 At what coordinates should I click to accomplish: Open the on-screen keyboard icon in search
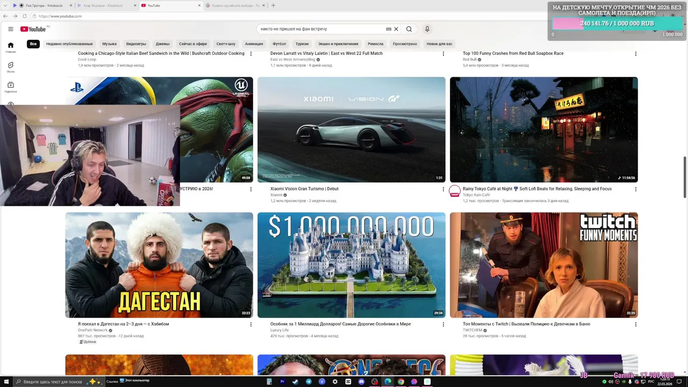click(389, 29)
